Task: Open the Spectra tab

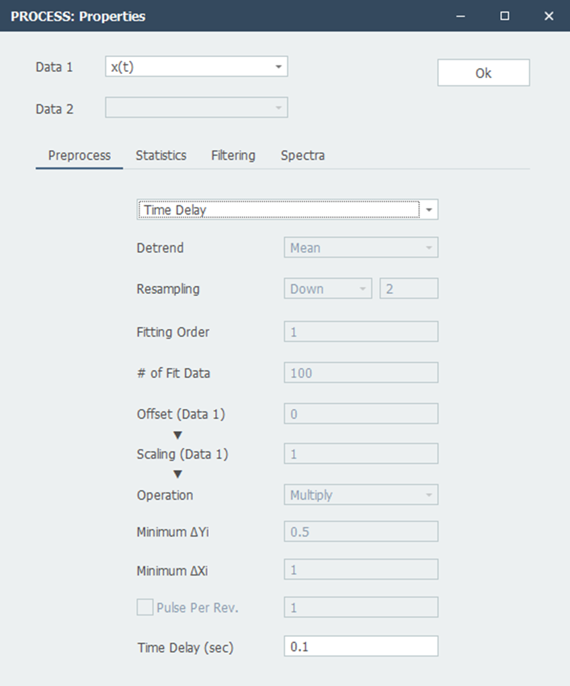Action: [x=302, y=155]
